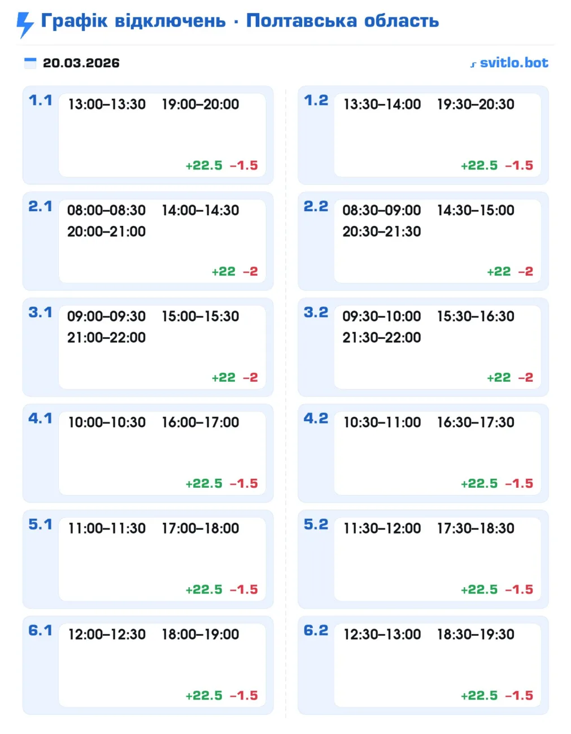
Task: Click the green +22.5 value in queue 5.2
Action: (x=479, y=589)
